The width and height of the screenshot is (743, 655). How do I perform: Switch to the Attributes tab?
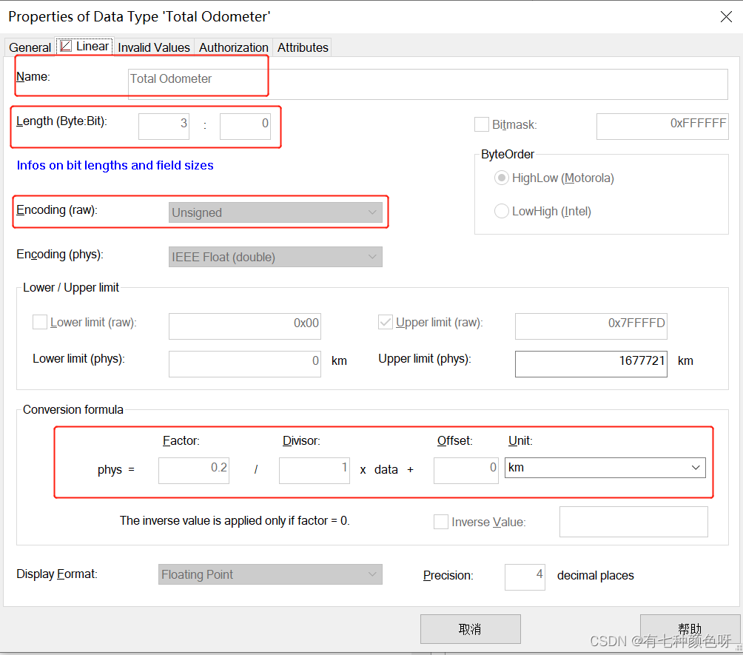tap(303, 47)
